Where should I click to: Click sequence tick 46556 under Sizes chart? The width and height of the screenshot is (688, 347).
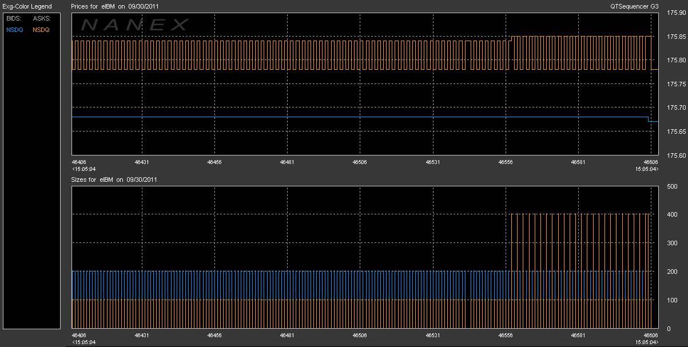click(x=506, y=336)
